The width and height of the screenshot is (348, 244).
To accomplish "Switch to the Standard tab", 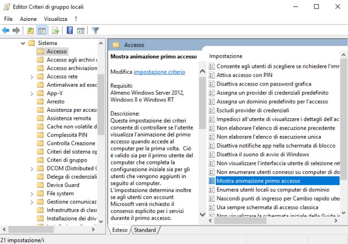I will coord(145,230).
